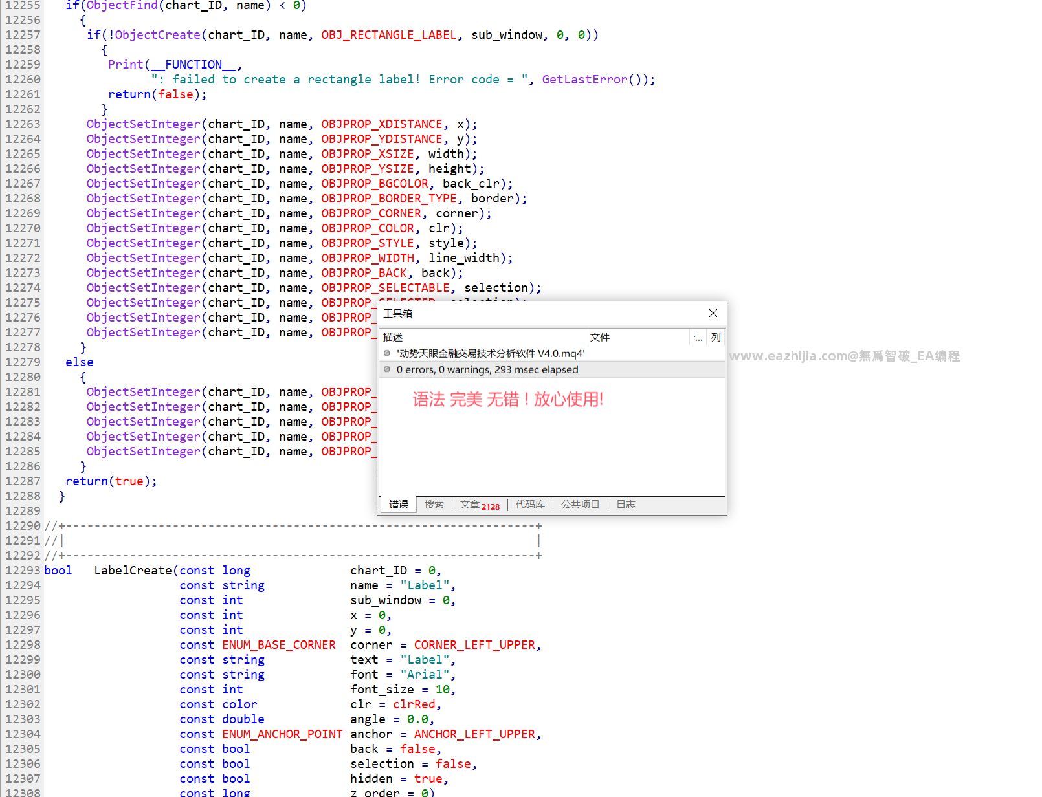Screen dimensions: 1042x797
Task: Click the status dot icon beside mq4 file row
Action: coord(387,353)
